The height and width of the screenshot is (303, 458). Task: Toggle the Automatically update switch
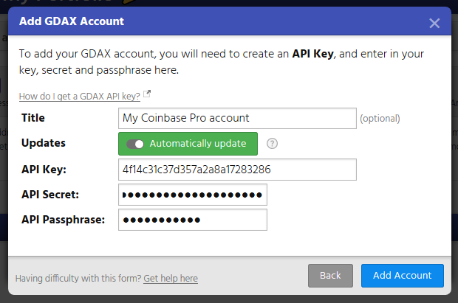(135, 144)
